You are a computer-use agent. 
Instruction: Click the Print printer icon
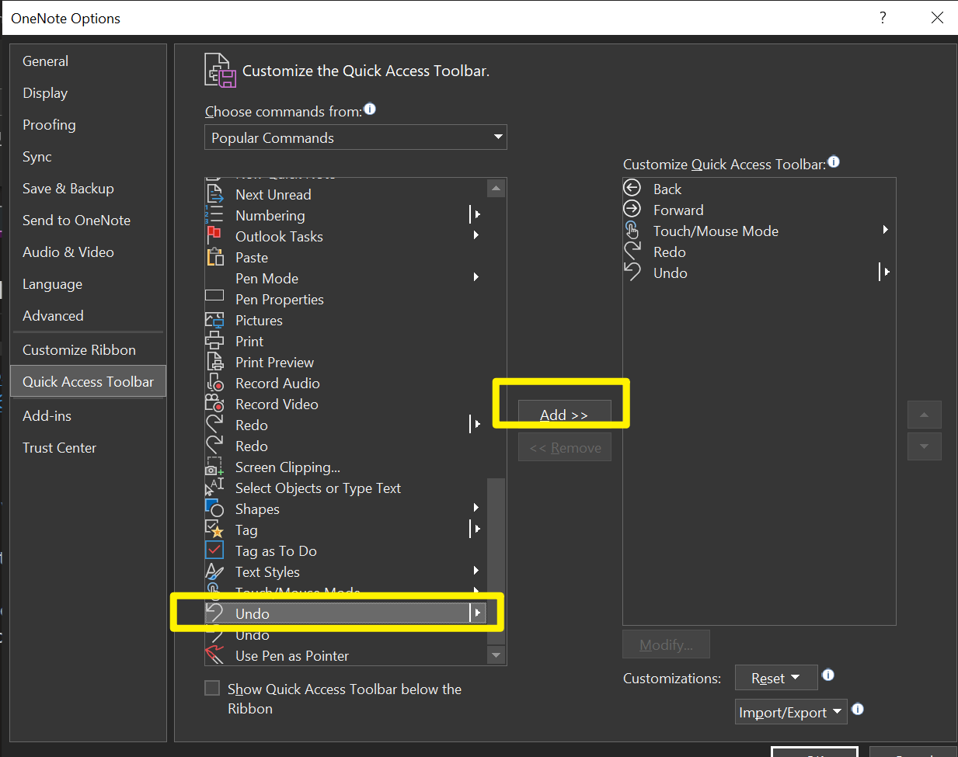pyautogui.click(x=214, y=341)
